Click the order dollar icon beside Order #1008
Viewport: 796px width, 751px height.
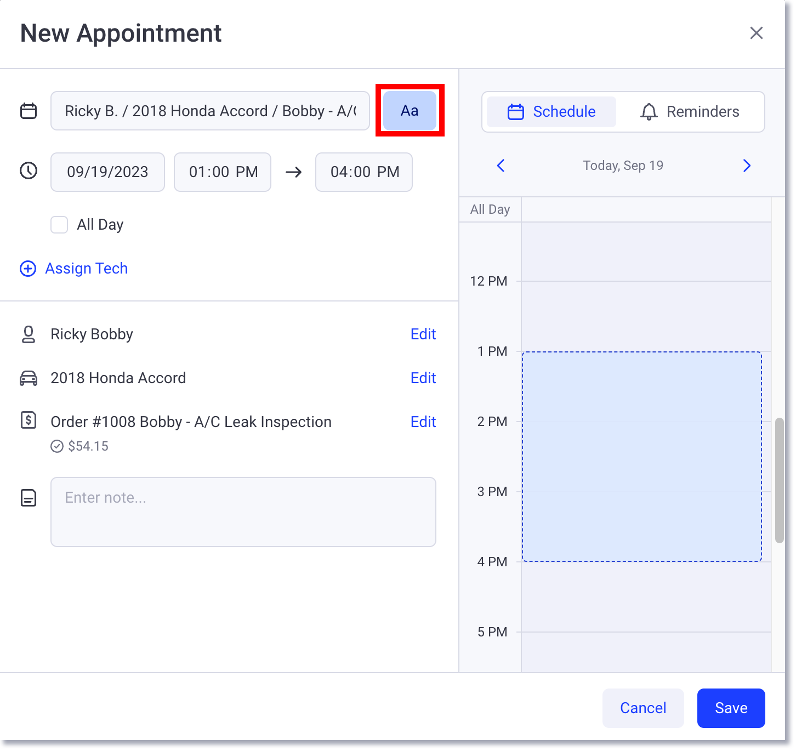[28, 420]
